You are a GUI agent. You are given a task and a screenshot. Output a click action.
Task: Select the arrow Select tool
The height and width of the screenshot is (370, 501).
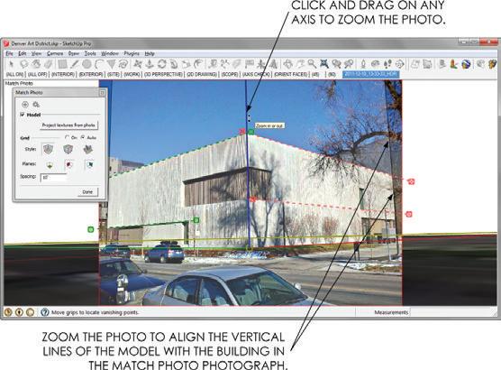[11, 64]
